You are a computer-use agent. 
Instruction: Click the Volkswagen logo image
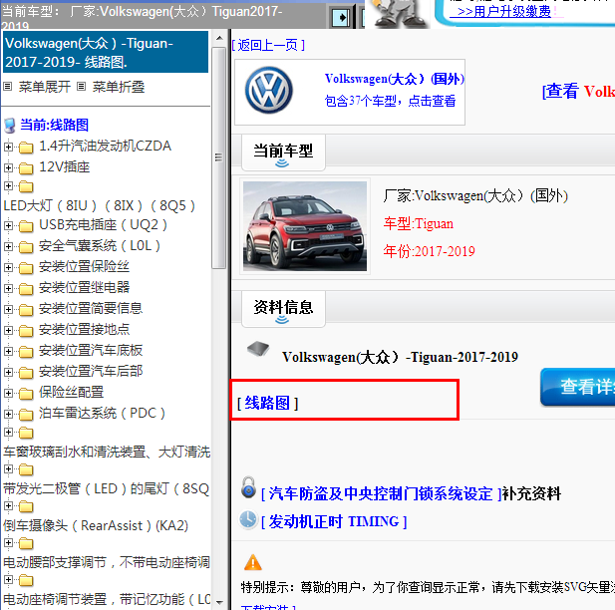point(269,91)
